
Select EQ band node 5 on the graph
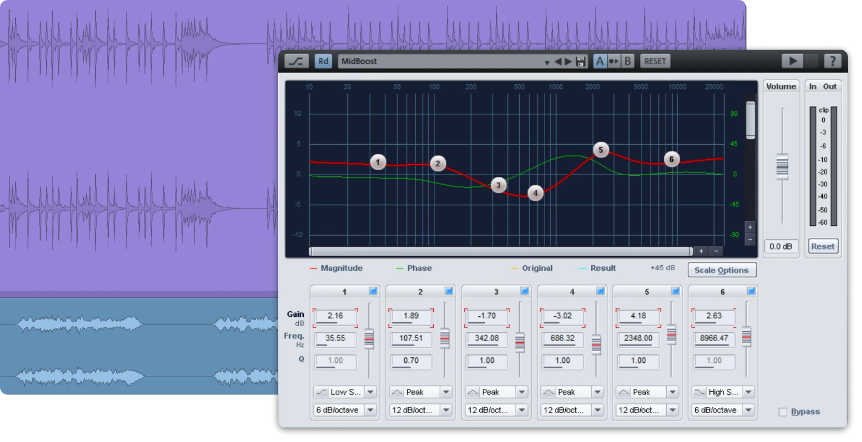point(601,150)
